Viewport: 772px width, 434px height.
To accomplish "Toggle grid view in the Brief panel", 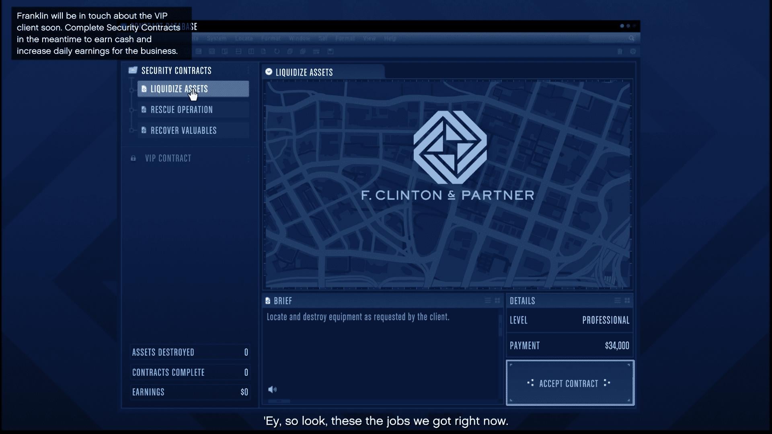I will coord(497,300).
